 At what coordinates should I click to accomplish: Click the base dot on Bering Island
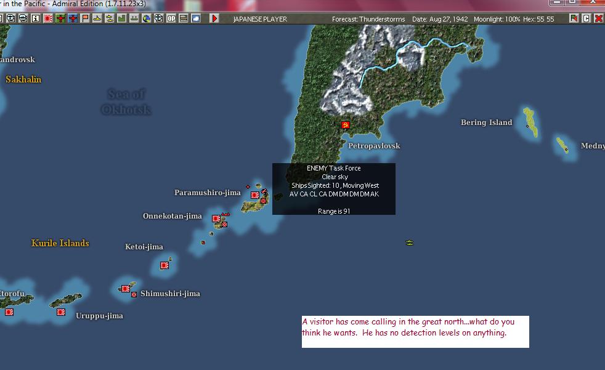(527, 126)
